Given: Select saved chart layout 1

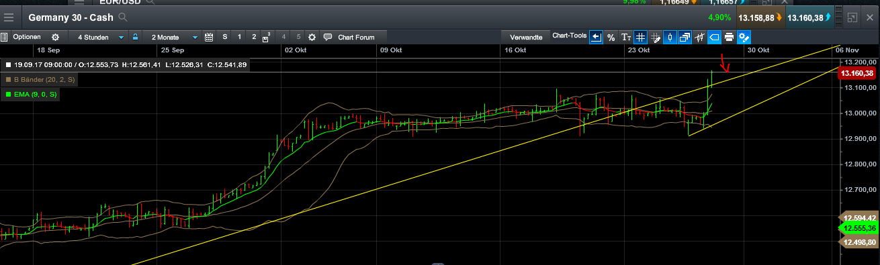Looking at the screenshot, I should pyautogui.click(x=240, y=37).
